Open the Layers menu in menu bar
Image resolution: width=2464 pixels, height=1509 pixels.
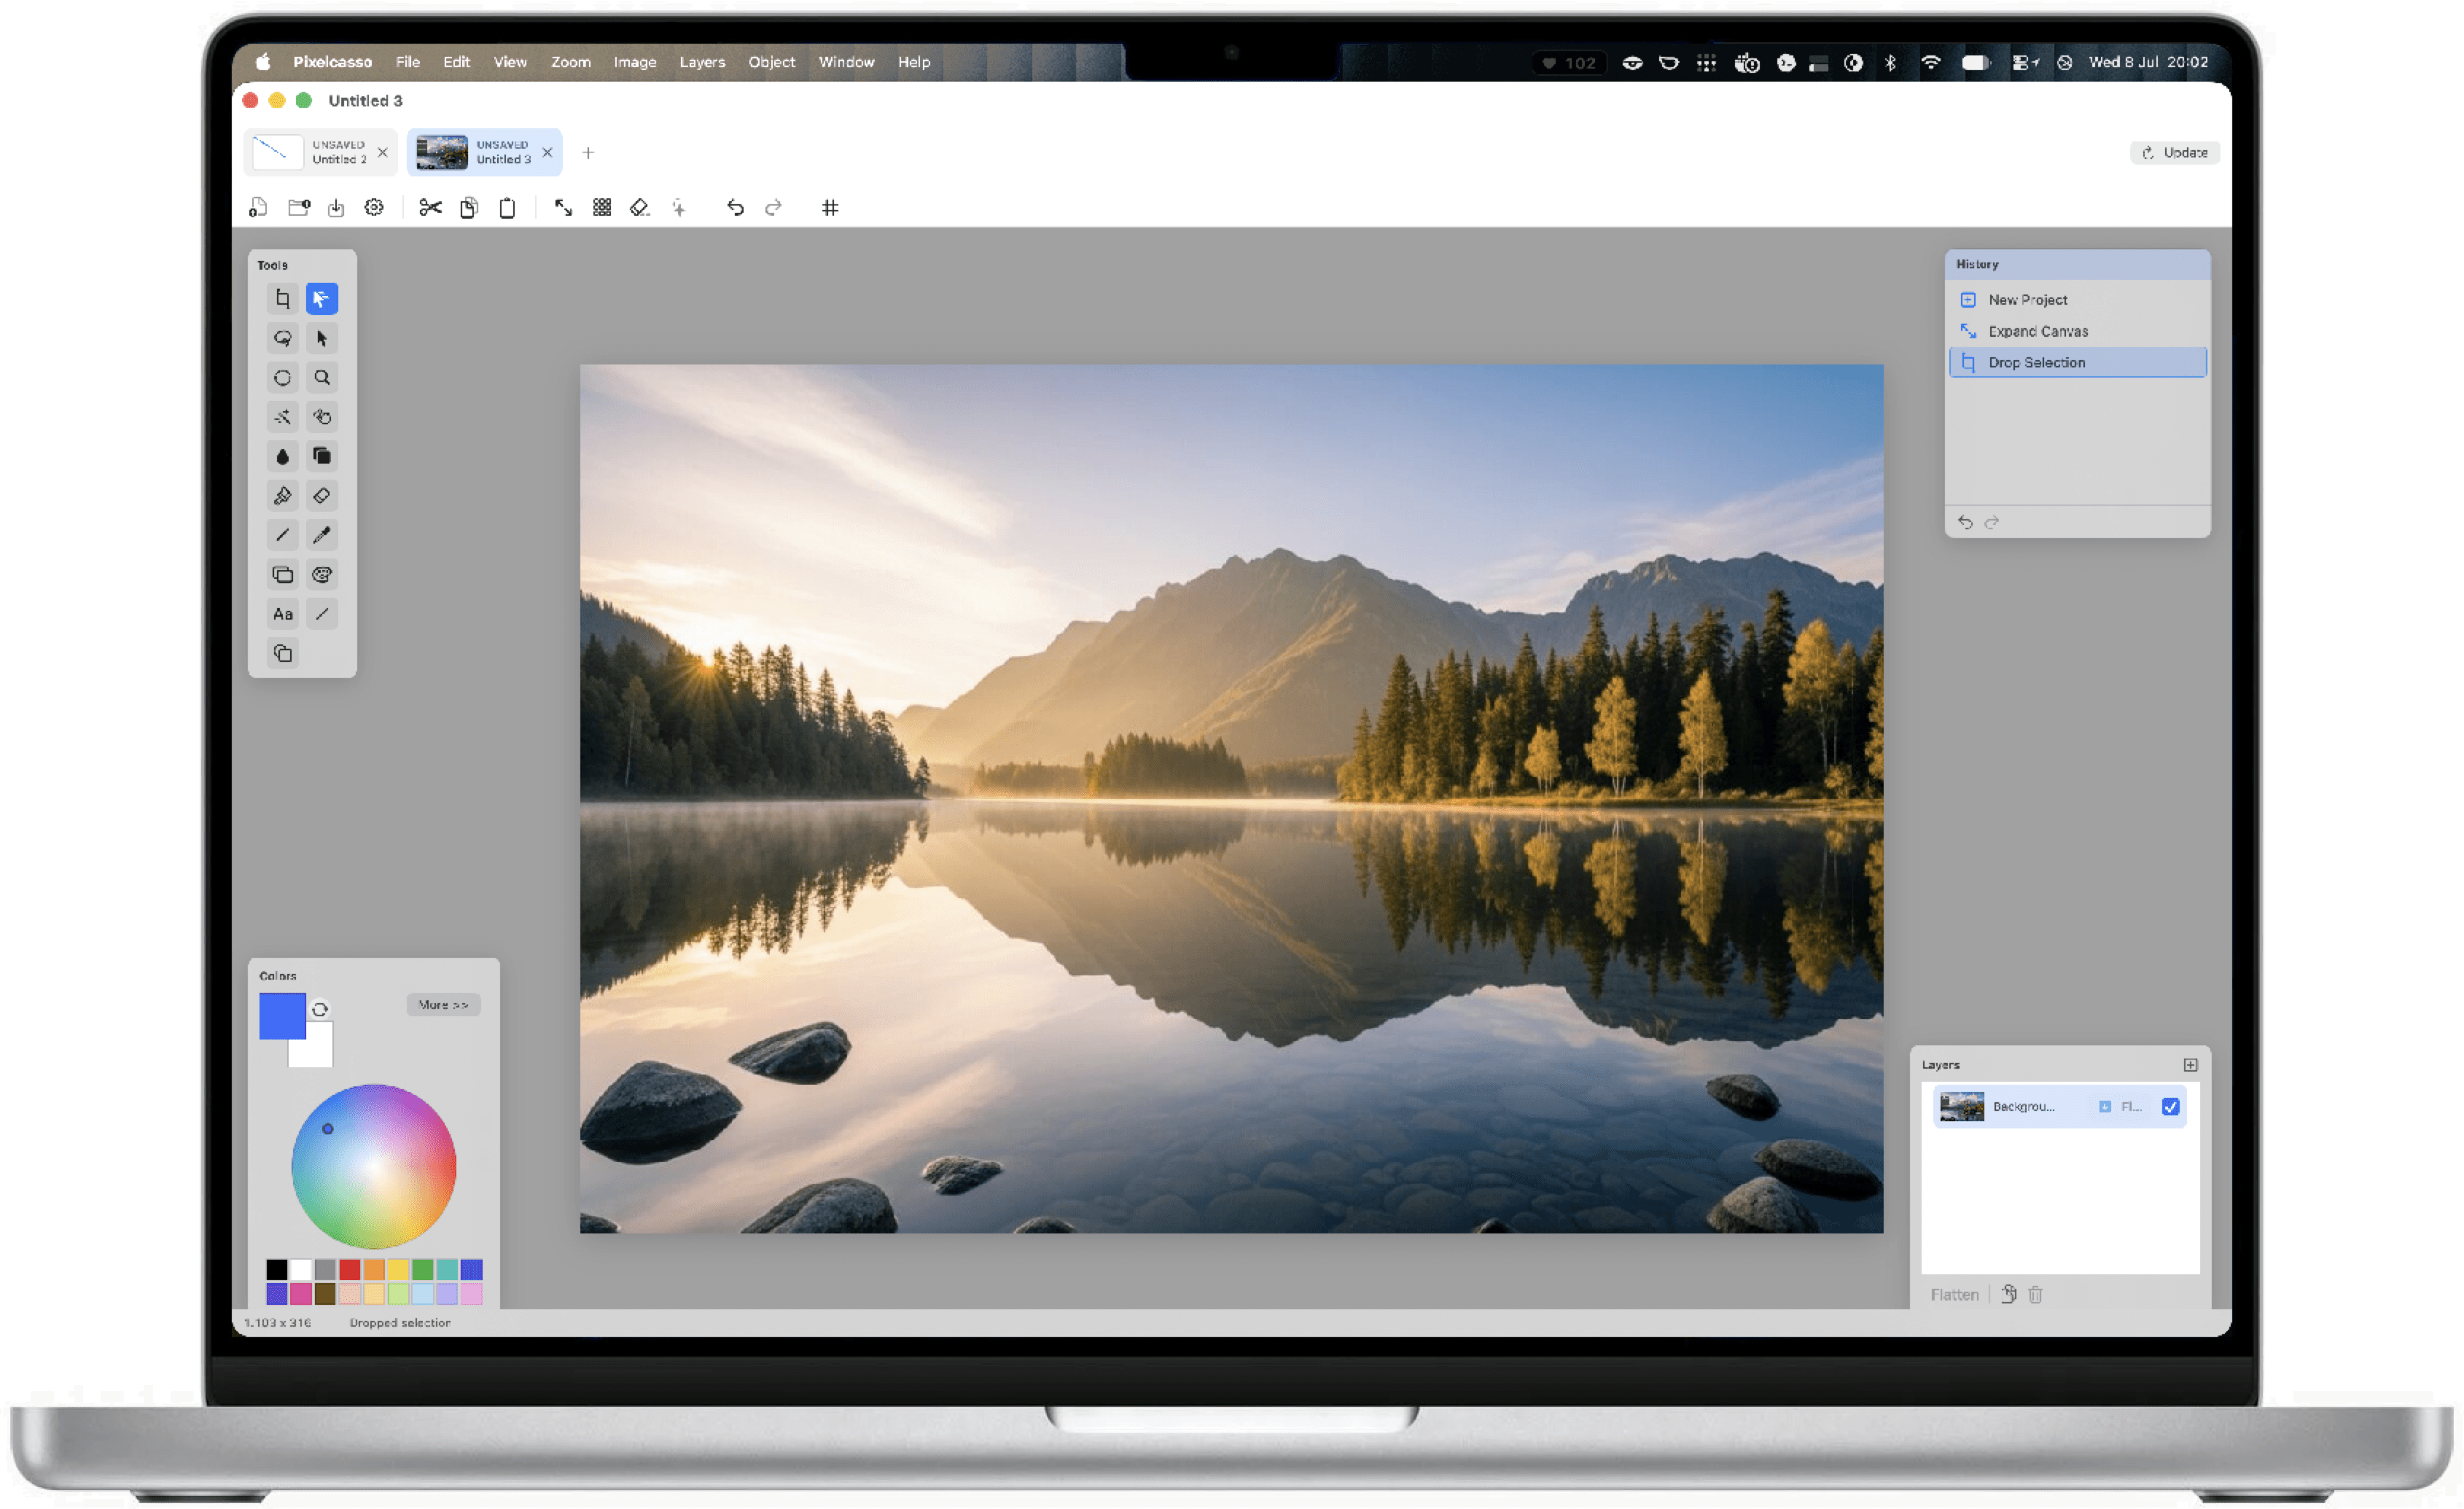[702, 62]
